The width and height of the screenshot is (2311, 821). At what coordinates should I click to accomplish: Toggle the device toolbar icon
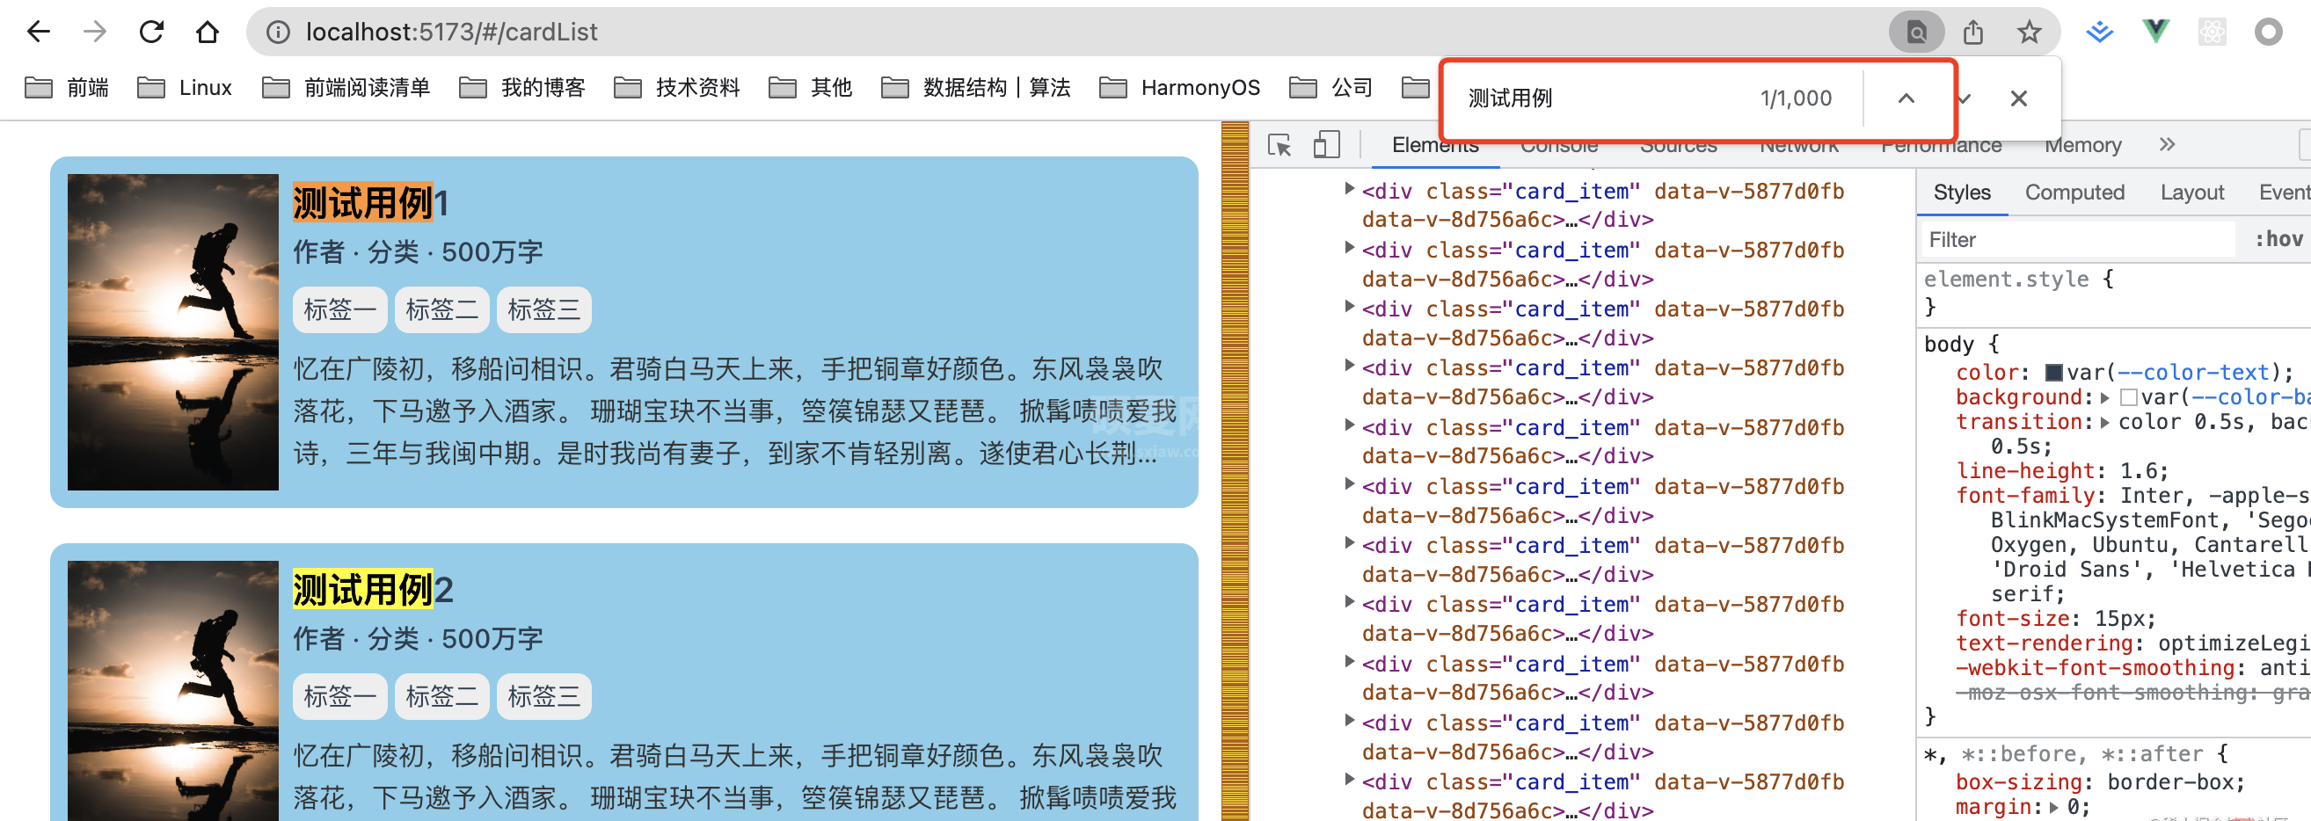pos(1326,144)
